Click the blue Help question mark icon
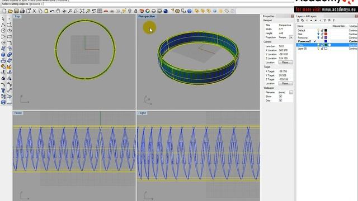The image size is (358, 201). coord(189,11)
